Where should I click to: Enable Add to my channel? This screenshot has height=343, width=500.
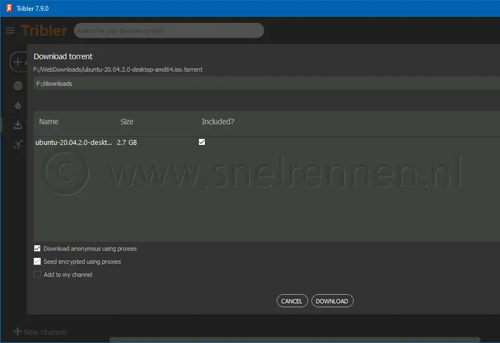37,275
